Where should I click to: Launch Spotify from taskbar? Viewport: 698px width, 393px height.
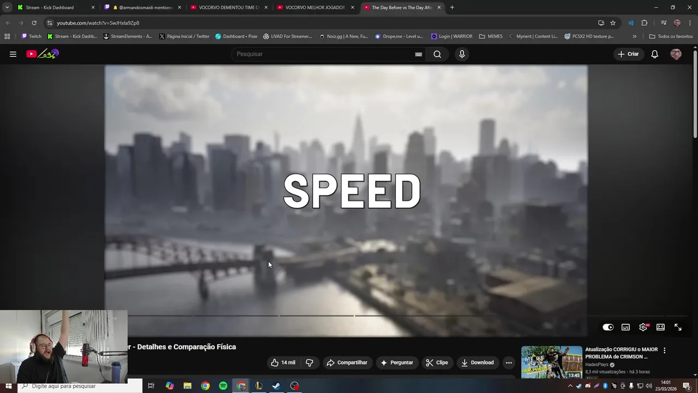(x=223, y=386)
